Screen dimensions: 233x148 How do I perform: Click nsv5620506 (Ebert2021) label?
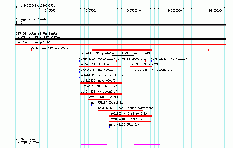pyautogui.click(x=96, y=70)
